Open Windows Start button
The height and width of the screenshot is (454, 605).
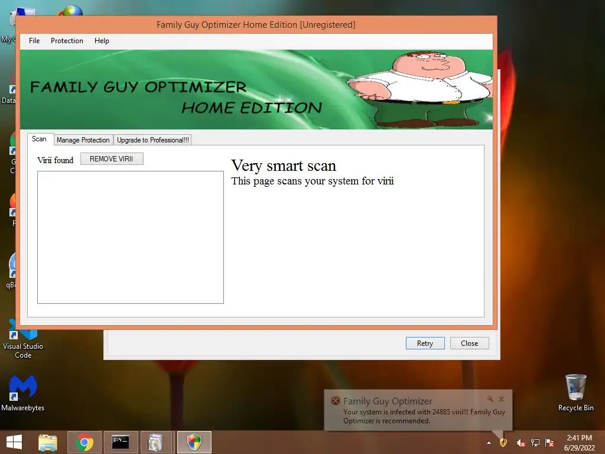pos(14,442)
